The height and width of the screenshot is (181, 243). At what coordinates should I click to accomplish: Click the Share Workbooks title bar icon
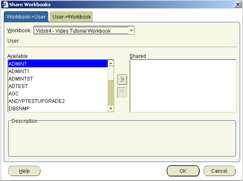pos(5,5)
